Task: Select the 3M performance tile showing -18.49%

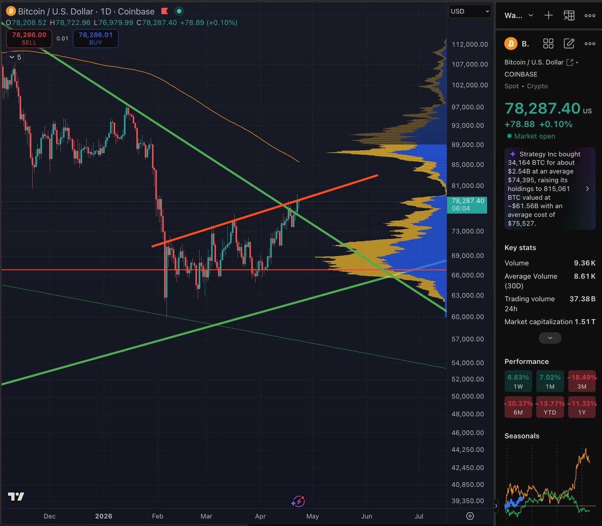Action: 582,382
